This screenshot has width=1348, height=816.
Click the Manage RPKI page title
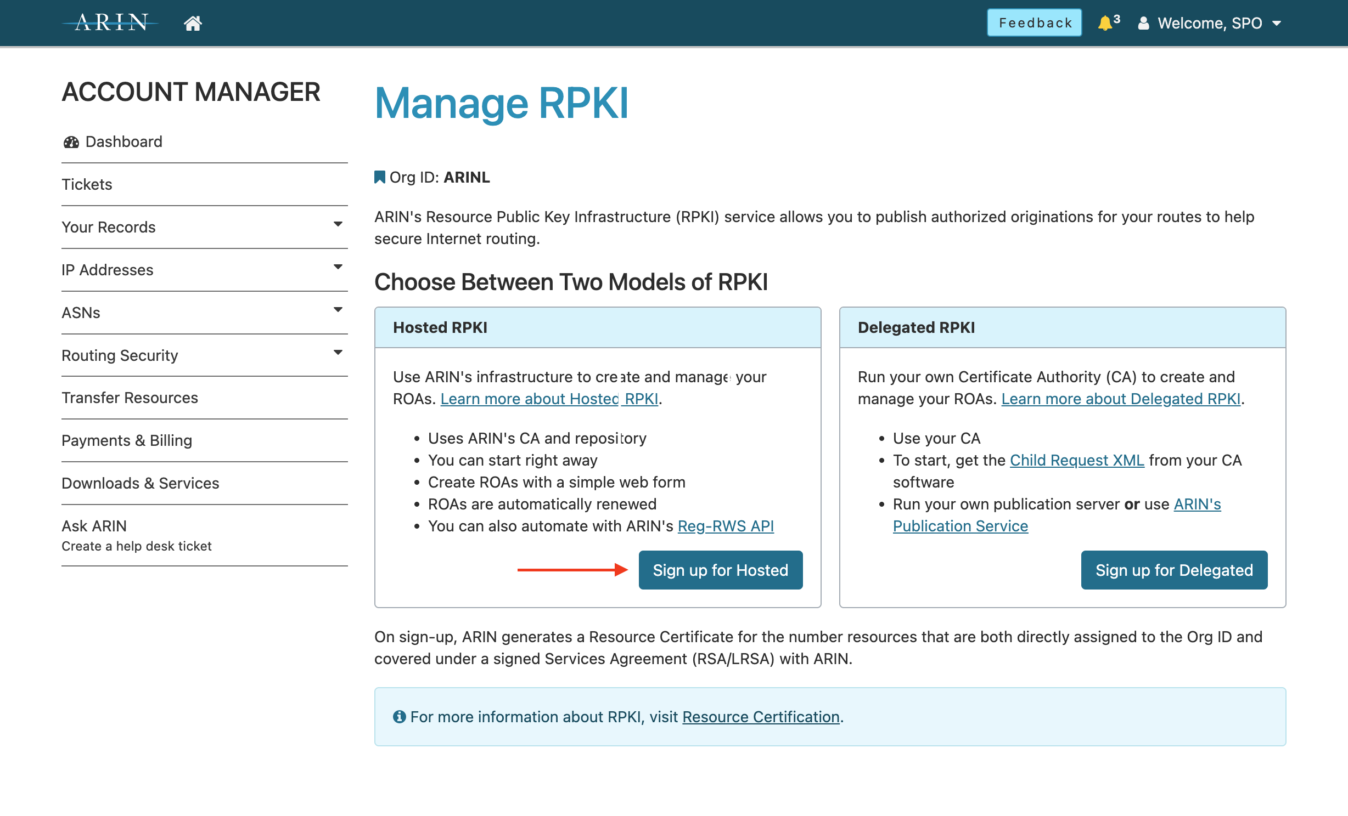coord(502,103)
